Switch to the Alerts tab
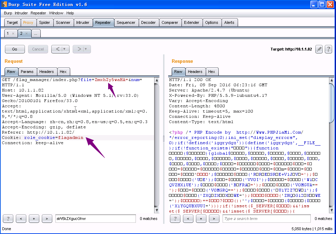The width and height of the screenshot is (336, 234). (x=229, y=22)
